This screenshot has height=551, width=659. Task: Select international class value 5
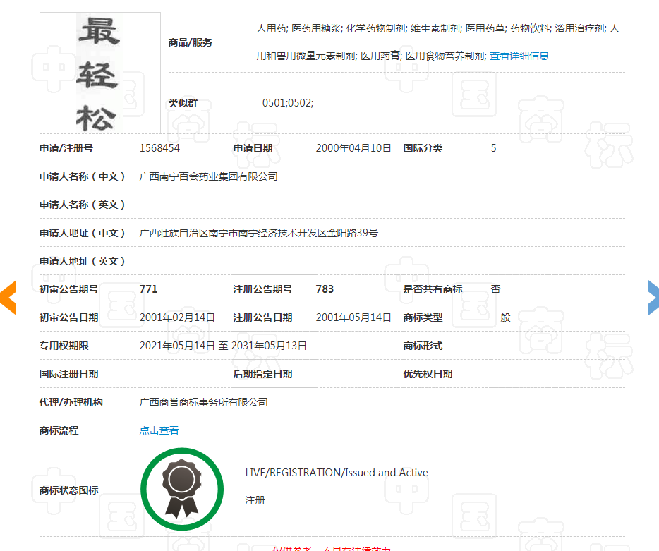[x=493, y=148]
